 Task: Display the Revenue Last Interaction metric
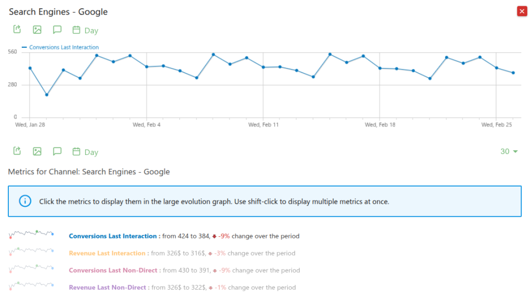point(107,253)
